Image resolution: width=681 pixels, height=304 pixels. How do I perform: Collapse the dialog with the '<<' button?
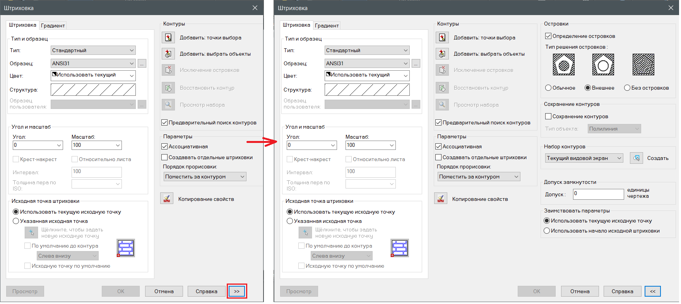click(652, 291)
